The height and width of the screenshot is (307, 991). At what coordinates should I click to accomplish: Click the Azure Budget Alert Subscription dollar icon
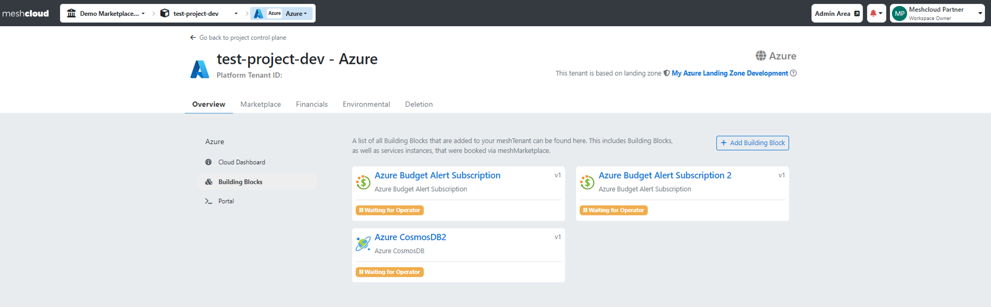point(363,182)
